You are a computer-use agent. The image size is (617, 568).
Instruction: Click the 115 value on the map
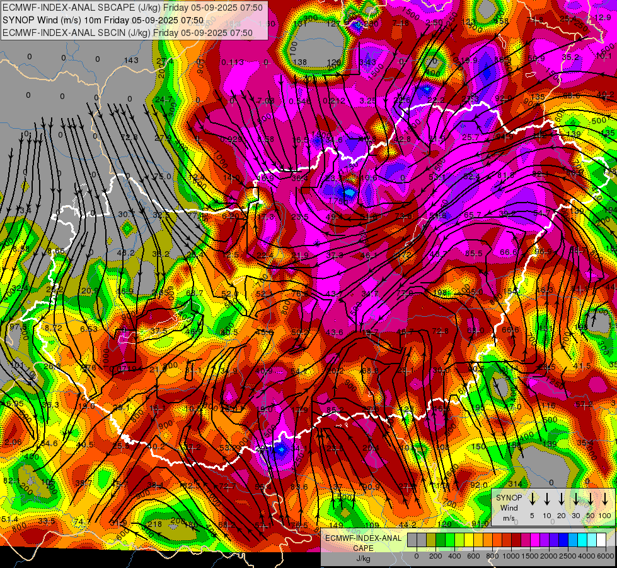click(548, 406)
